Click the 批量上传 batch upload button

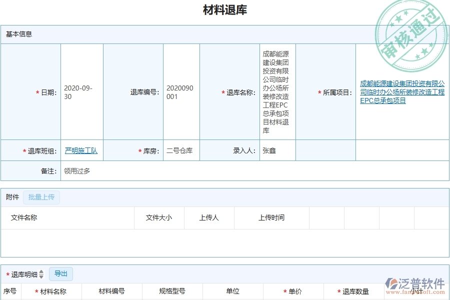click(x=40, y=197)
